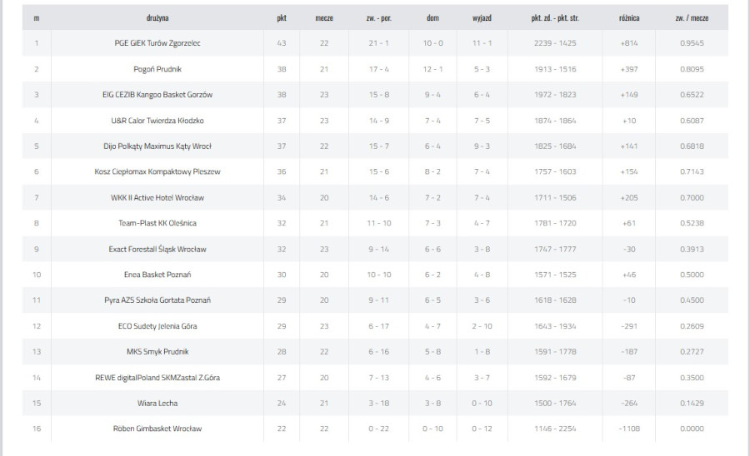Open team Pogoń Prudnik

(x=157, y=69)
